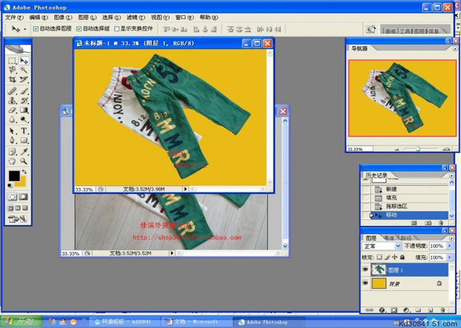Select the Dodge tool
Image resolution: width=461 pixels, height=328 pixels.
[24, 120]
